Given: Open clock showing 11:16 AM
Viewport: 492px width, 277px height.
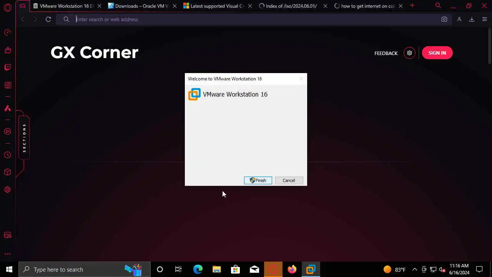Looking at the screenshot, I should click(459, 269).
